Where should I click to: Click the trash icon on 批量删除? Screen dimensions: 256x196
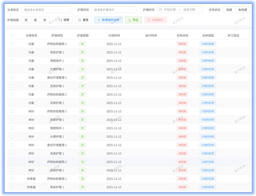[149, 20]
